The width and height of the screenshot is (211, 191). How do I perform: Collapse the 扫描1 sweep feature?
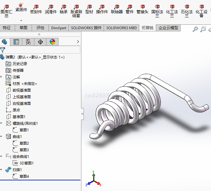[x=2, y=170]
